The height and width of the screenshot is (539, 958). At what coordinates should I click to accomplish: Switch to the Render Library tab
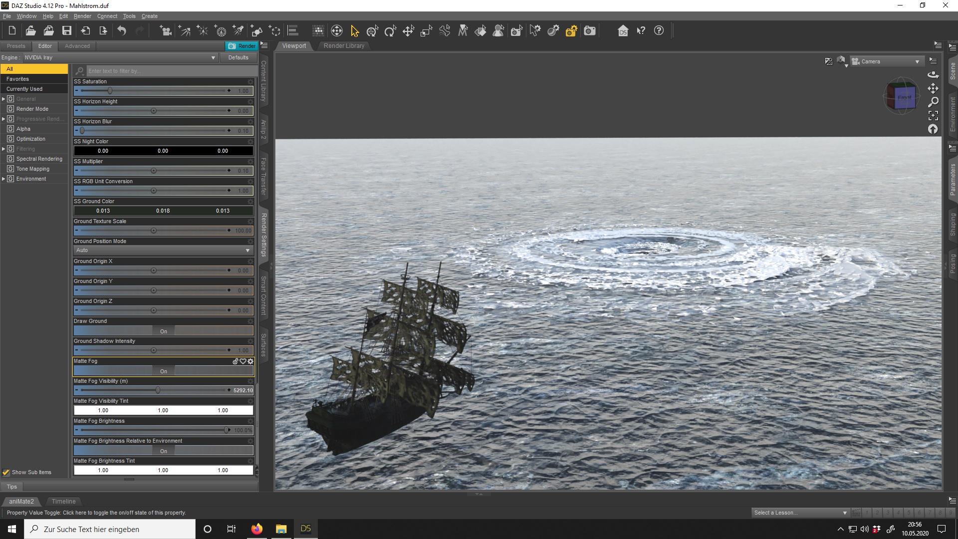pyautogui.click(x=344, y=46)
